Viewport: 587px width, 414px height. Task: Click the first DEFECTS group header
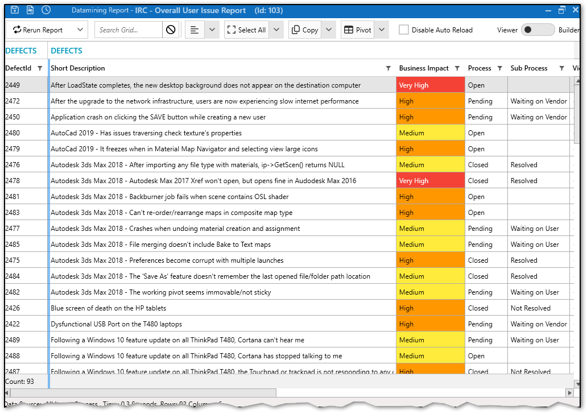(x=21, y=51)
